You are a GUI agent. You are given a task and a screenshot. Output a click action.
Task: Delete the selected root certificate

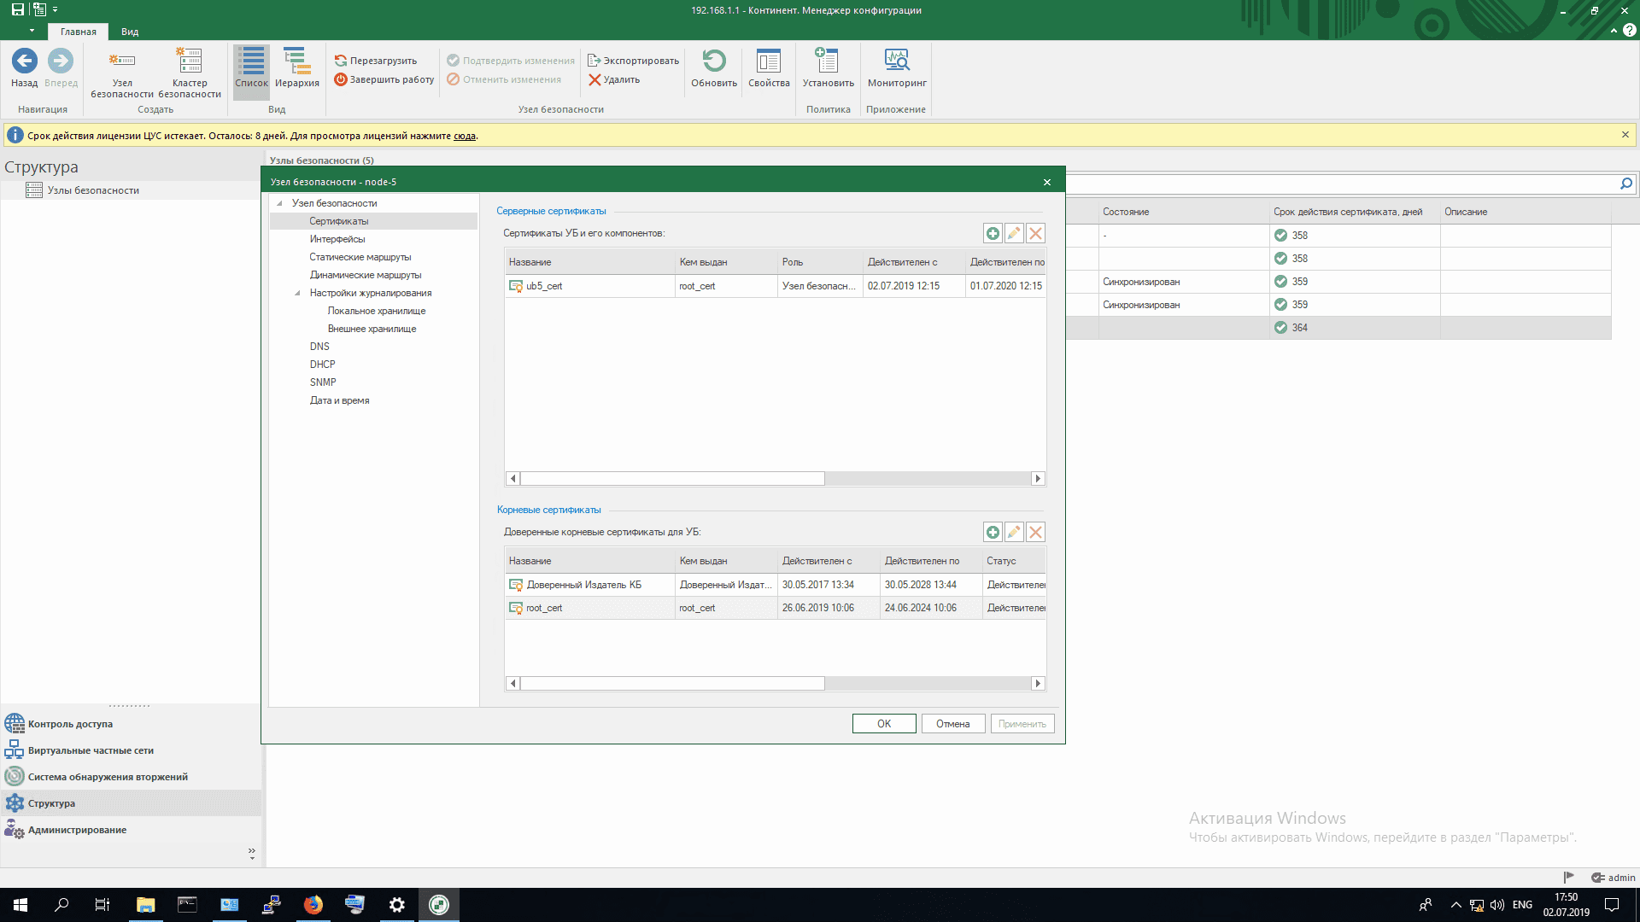tap(1035, 532)
